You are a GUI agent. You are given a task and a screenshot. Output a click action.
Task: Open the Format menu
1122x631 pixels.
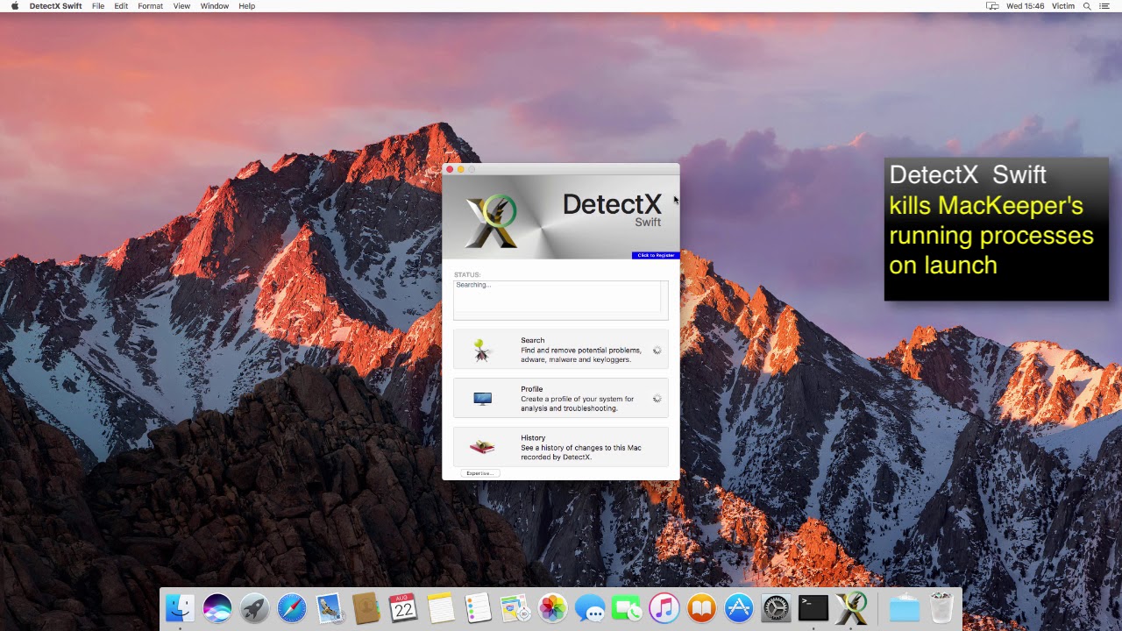pyautogui.click(x=150, y=6)
